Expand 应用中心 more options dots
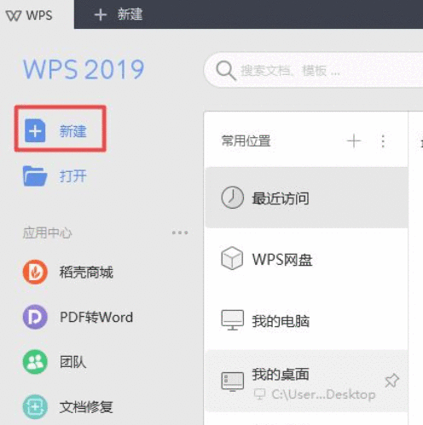This screenshot has width=423, height=425. point(180,233)
